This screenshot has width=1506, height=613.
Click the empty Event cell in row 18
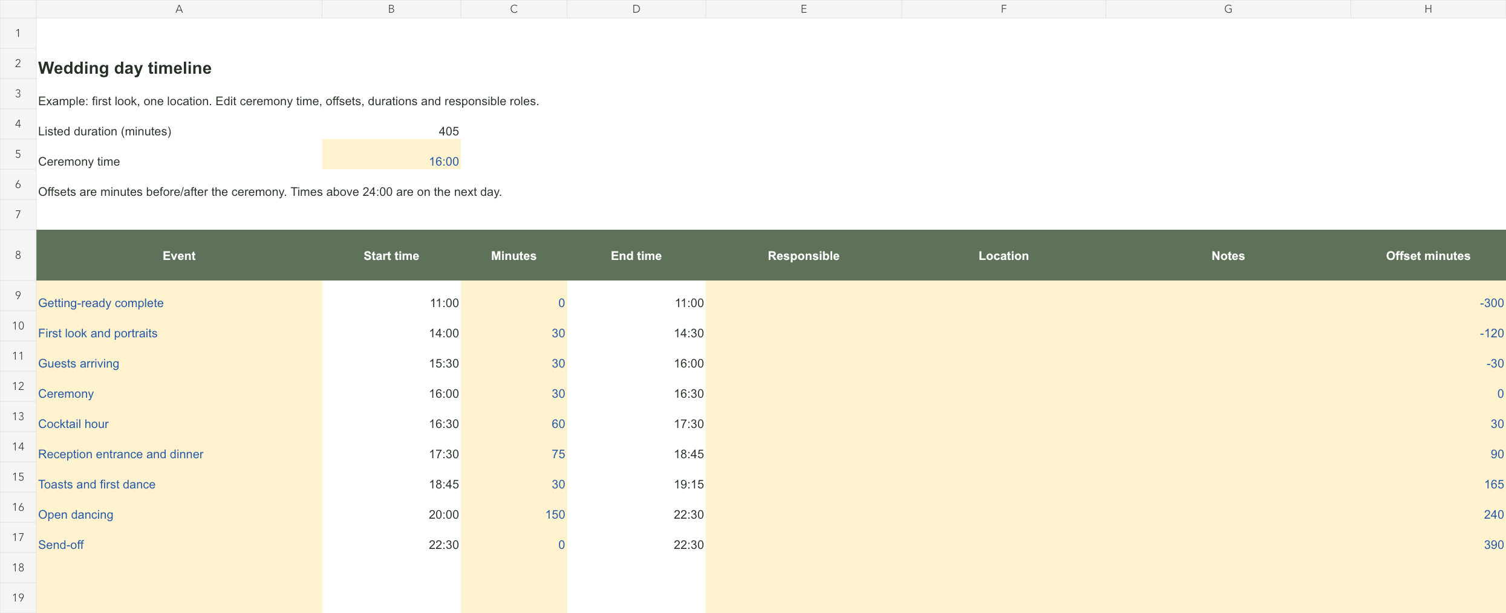coord(179,568)
